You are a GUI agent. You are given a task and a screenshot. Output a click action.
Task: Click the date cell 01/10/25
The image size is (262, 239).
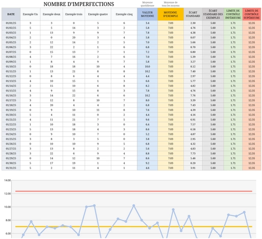(11, 66)
